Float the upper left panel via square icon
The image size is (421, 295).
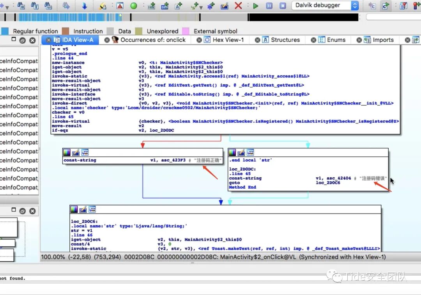[14, 39]
